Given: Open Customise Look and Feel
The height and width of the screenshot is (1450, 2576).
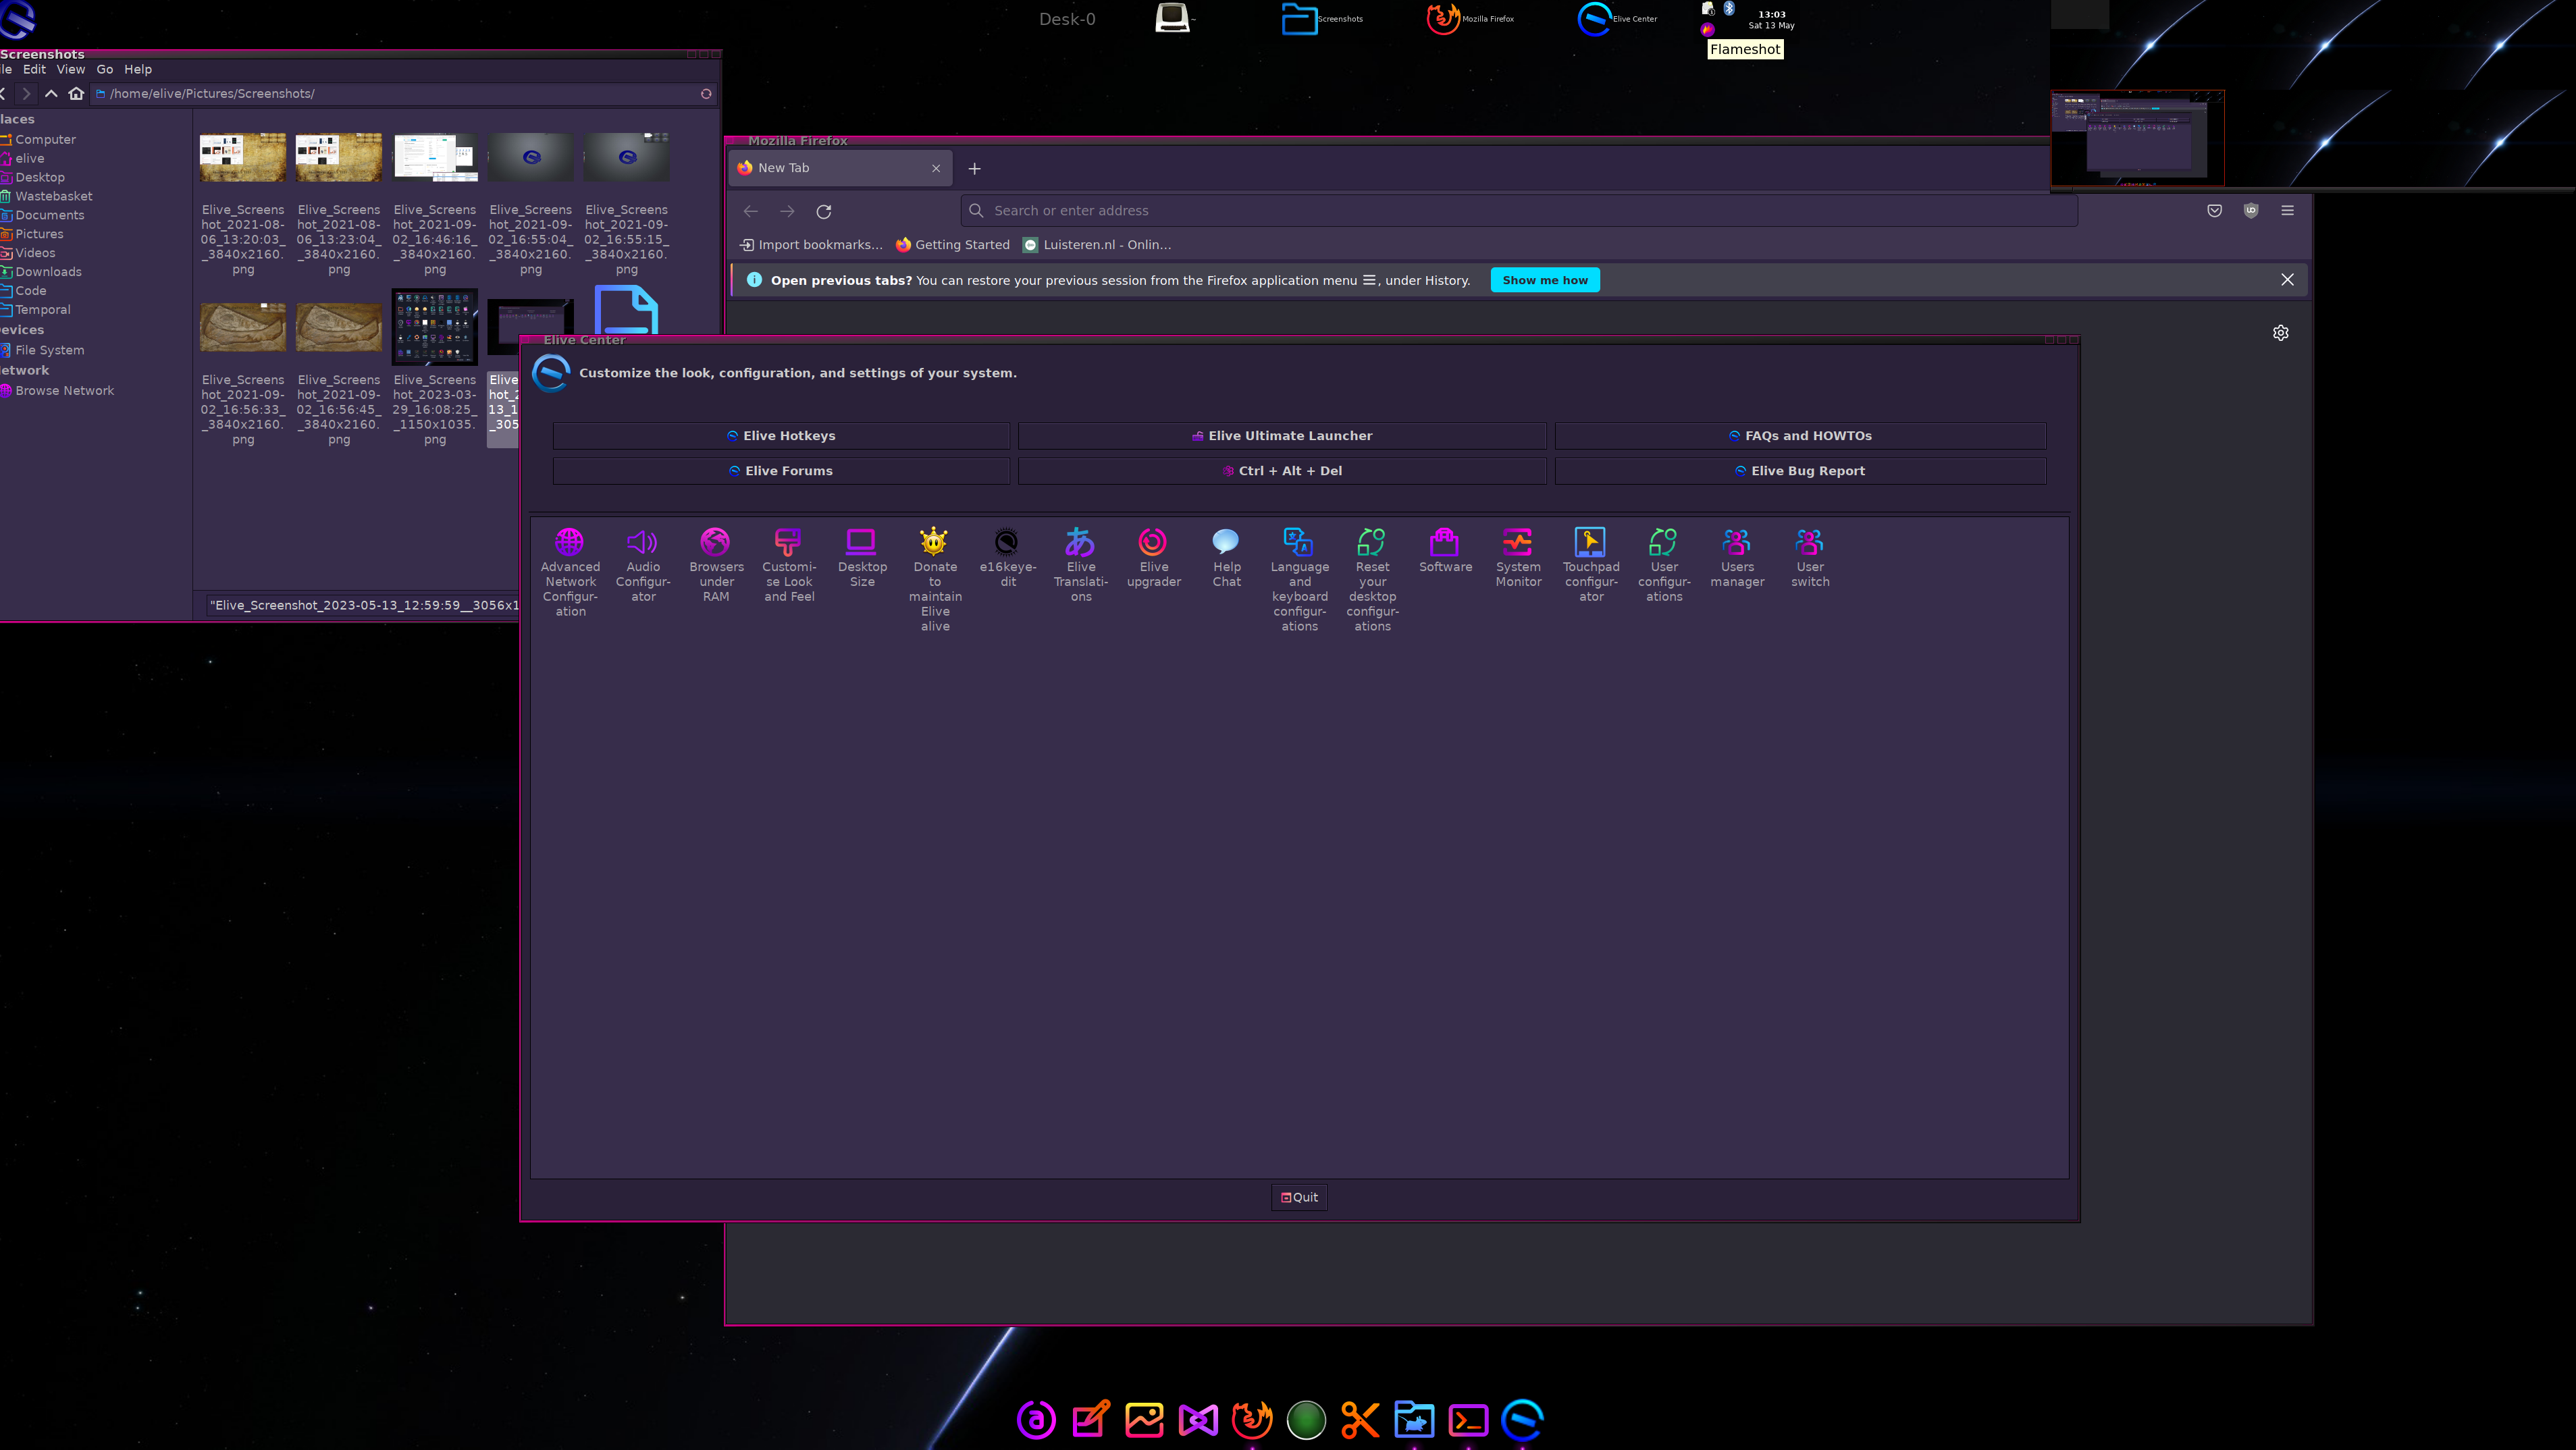Looking at the screenshot, I should (x=789, y=564).
